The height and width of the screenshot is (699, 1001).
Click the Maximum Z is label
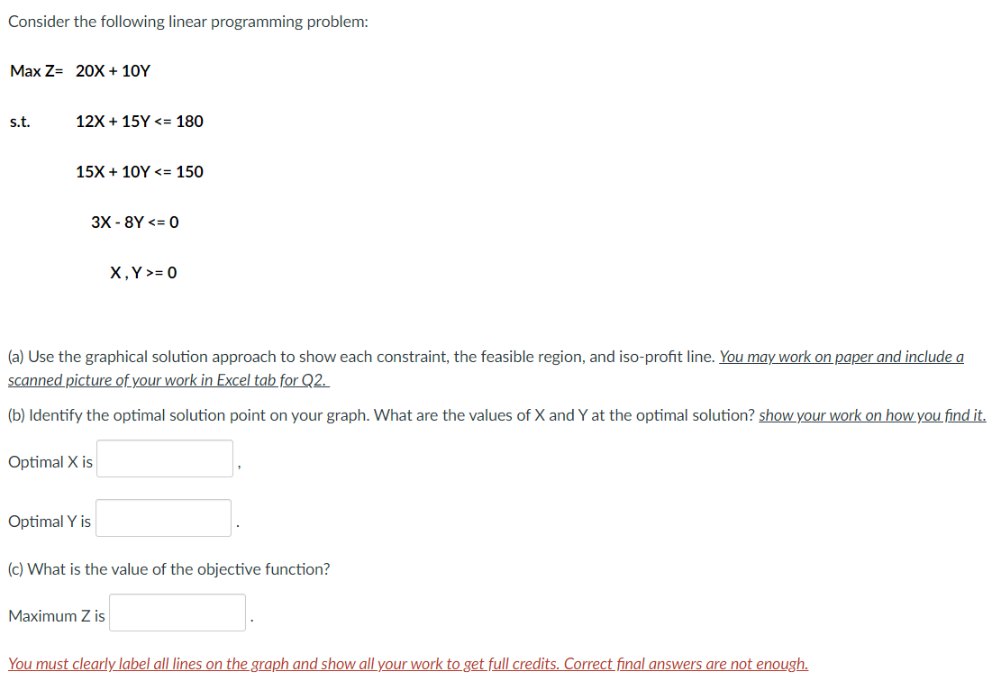(54, 615)
